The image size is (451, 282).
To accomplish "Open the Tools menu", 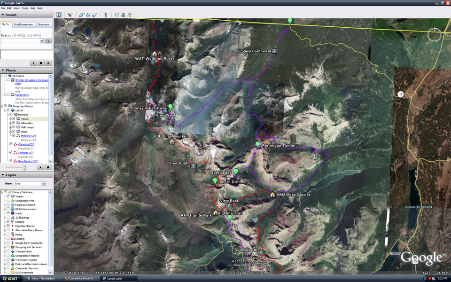I will pos(25,8).
